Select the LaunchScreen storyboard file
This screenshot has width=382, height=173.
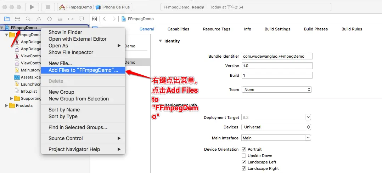point(28,85)
